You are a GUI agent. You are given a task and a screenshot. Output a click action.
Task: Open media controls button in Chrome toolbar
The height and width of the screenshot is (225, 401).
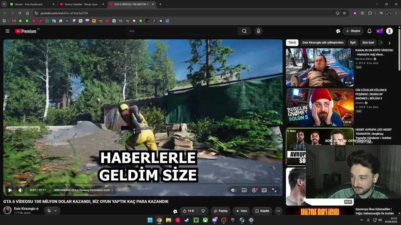point(381,13)
